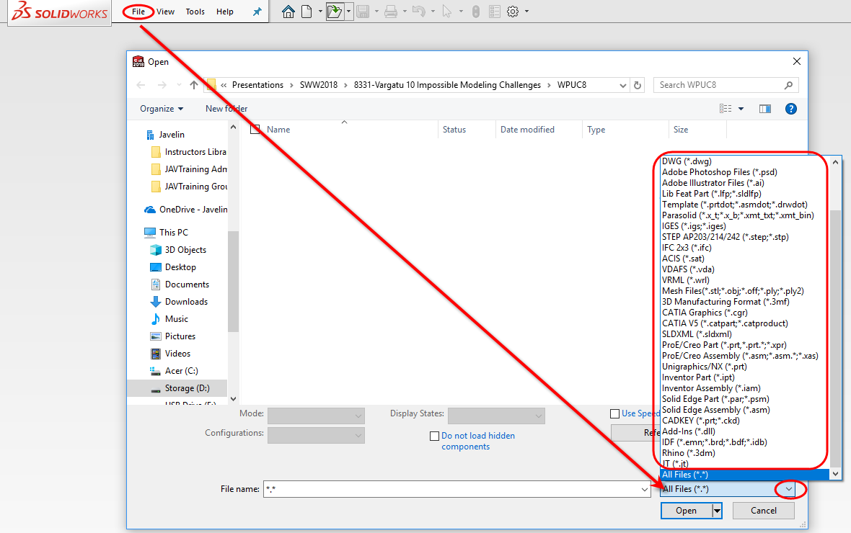Open the Options gear icon
The width and height of the screenshot is (851, 533).
tap(513, 12)
